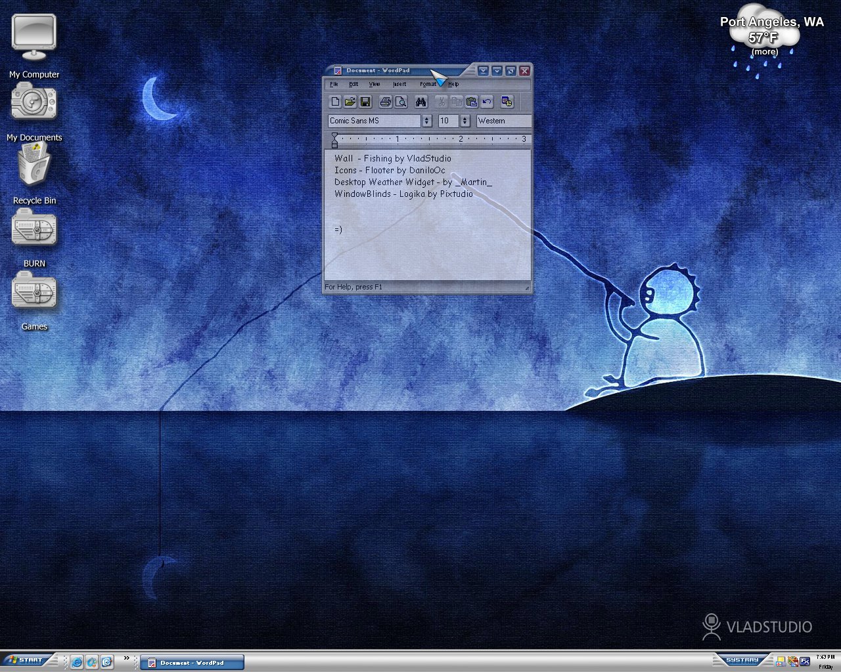
Task: Click the text line 'Wall - Fishing by VladStudio'
Action: click(x=393, y=158)
